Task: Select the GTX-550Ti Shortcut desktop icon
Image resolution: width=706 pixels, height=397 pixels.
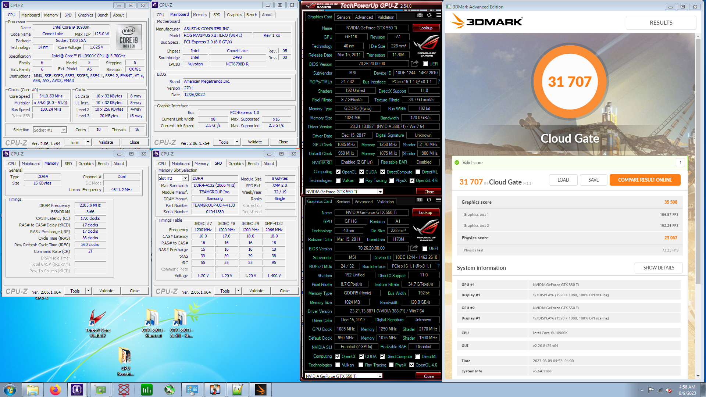Action: click(153, 323)
